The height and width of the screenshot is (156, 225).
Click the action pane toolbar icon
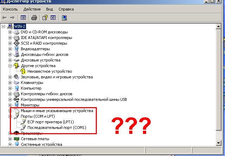click(x=53, y=18)
